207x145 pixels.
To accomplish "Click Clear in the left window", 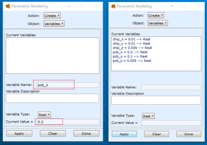I will (53, 133).
